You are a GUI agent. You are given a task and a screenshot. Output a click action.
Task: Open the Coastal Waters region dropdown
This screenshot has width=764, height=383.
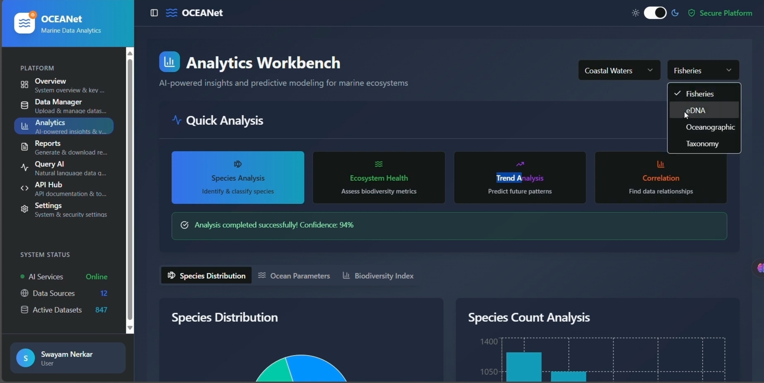click(619, 70)
